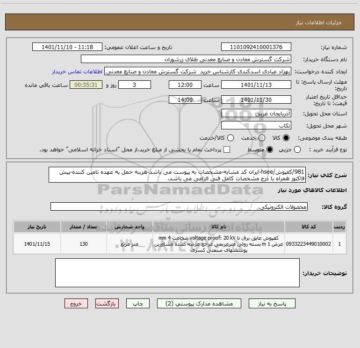Click the پاسخ به نیاز button
Screen dimensions: 360x348
[272, 304]
